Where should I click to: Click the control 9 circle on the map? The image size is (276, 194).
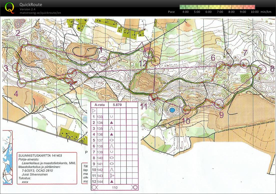[219, 103]
